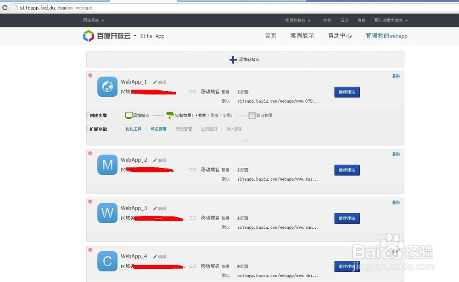Click the lock icon for 验证权限
The image size is (459, 282).
(x=252, y=116)
